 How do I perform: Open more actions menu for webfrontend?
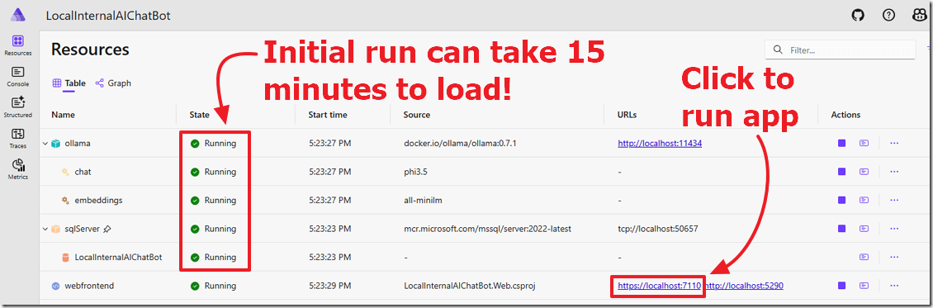[894, 286]
